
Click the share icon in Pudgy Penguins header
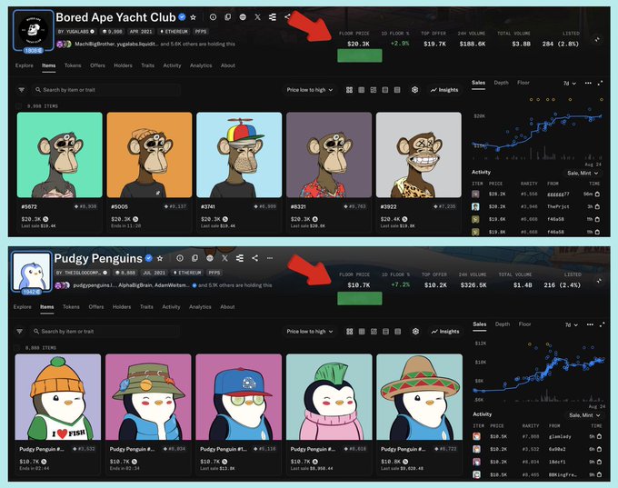tap(255, 258)
